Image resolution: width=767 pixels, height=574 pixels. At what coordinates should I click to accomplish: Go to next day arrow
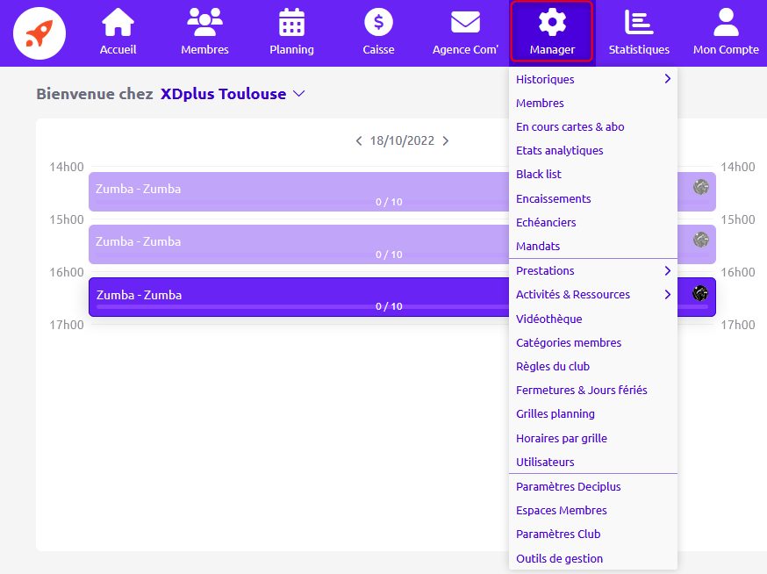point(446,141)
